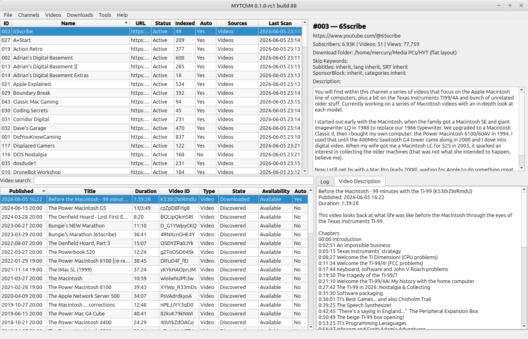Click the video list vertical scrollbar
This screenshot has height=339, width=528.
tap(311, 259)
